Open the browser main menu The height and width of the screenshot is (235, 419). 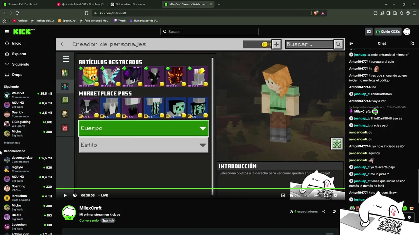(x=414, y=13)
